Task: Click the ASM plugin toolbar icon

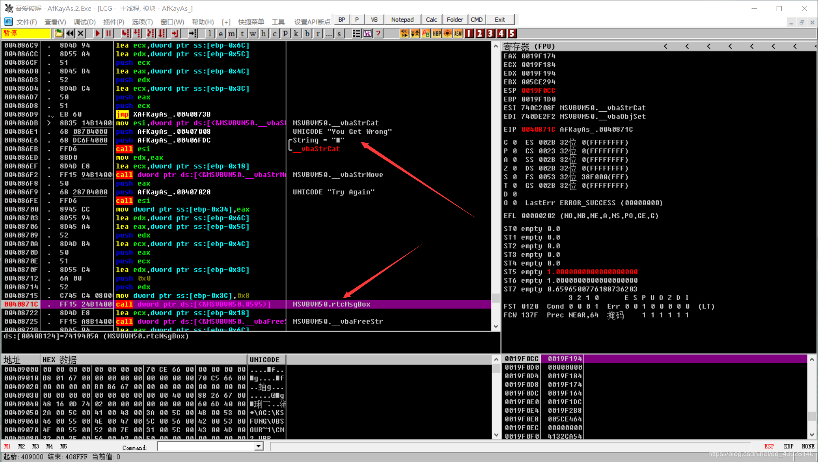Action: [x=458, y=34]
